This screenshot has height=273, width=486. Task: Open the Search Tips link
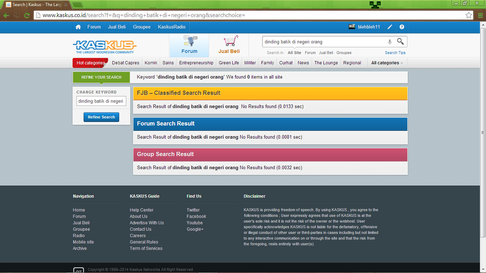click(395, 53)
